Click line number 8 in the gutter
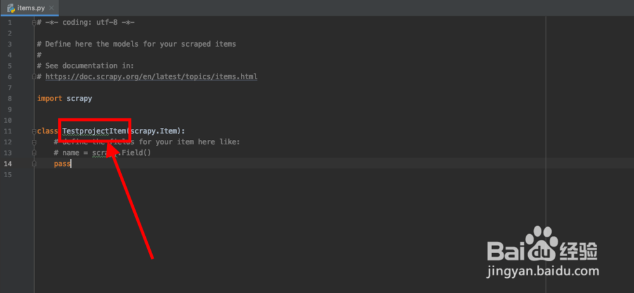Viewport: 634px width, 293px height. pos(10,99)
